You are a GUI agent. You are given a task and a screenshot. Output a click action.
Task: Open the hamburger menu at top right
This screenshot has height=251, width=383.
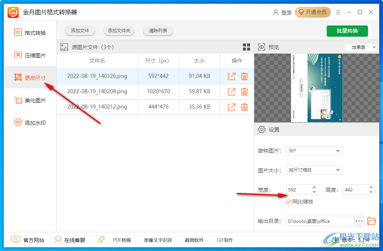(338, 12)
